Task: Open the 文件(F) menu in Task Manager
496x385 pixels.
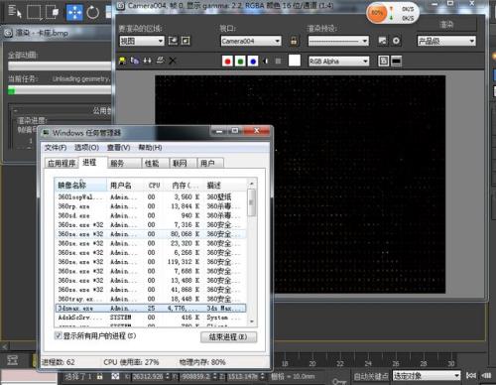Action: click(56, 148)
